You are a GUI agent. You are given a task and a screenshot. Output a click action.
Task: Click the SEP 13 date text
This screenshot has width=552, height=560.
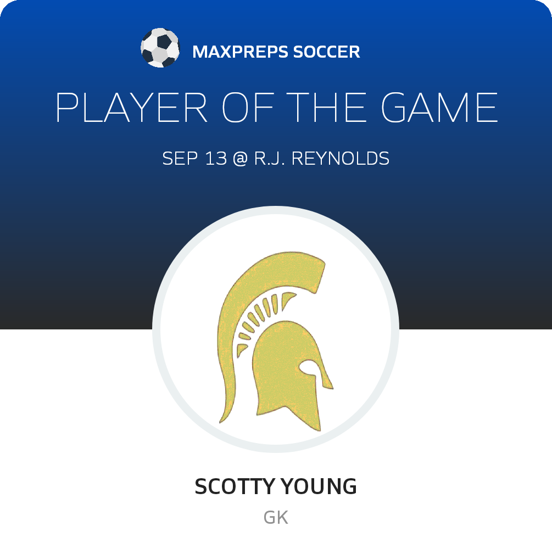(x=194, y=159)
